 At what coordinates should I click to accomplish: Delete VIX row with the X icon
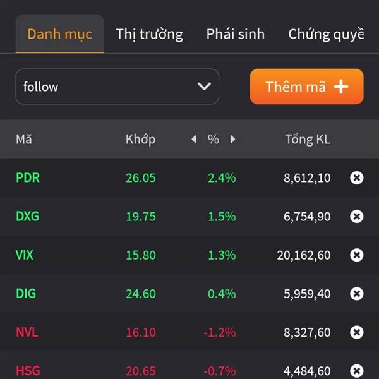356,255
